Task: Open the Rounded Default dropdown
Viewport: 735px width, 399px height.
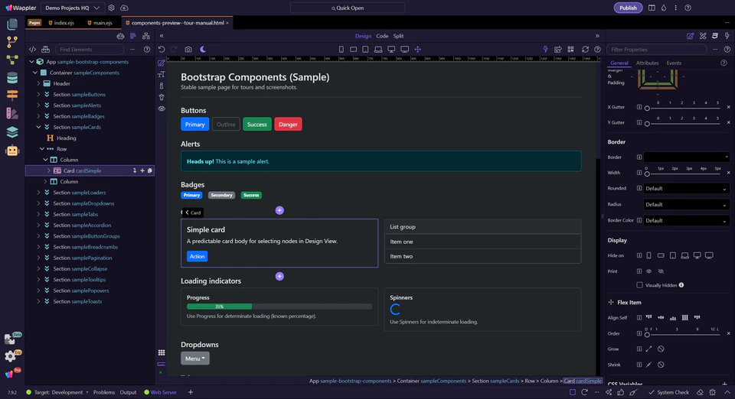Action: coord(686,189)
